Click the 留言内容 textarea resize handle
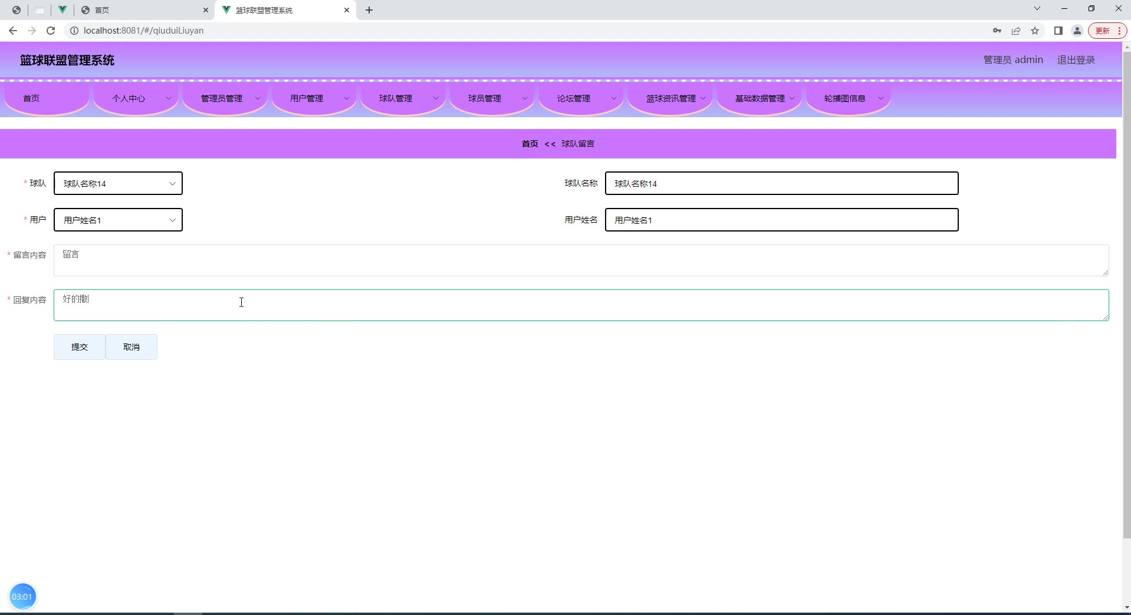Image resolution: width=1131 pixels, height=615 pixels. [1105, 272]
